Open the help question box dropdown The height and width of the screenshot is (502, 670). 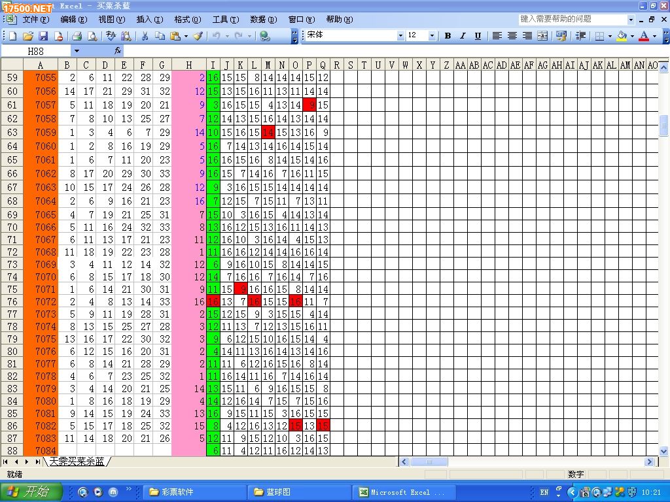[x=631, y=19]
